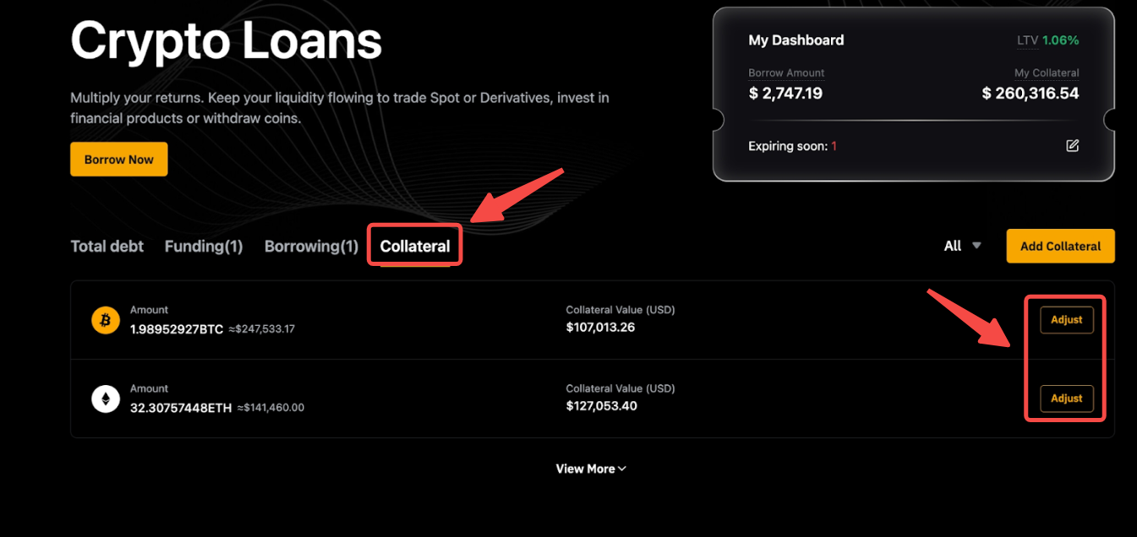Click the BTC collateral value $107,013.26
This screenshot has width=1137, height=537.
[x=600, y=328]
